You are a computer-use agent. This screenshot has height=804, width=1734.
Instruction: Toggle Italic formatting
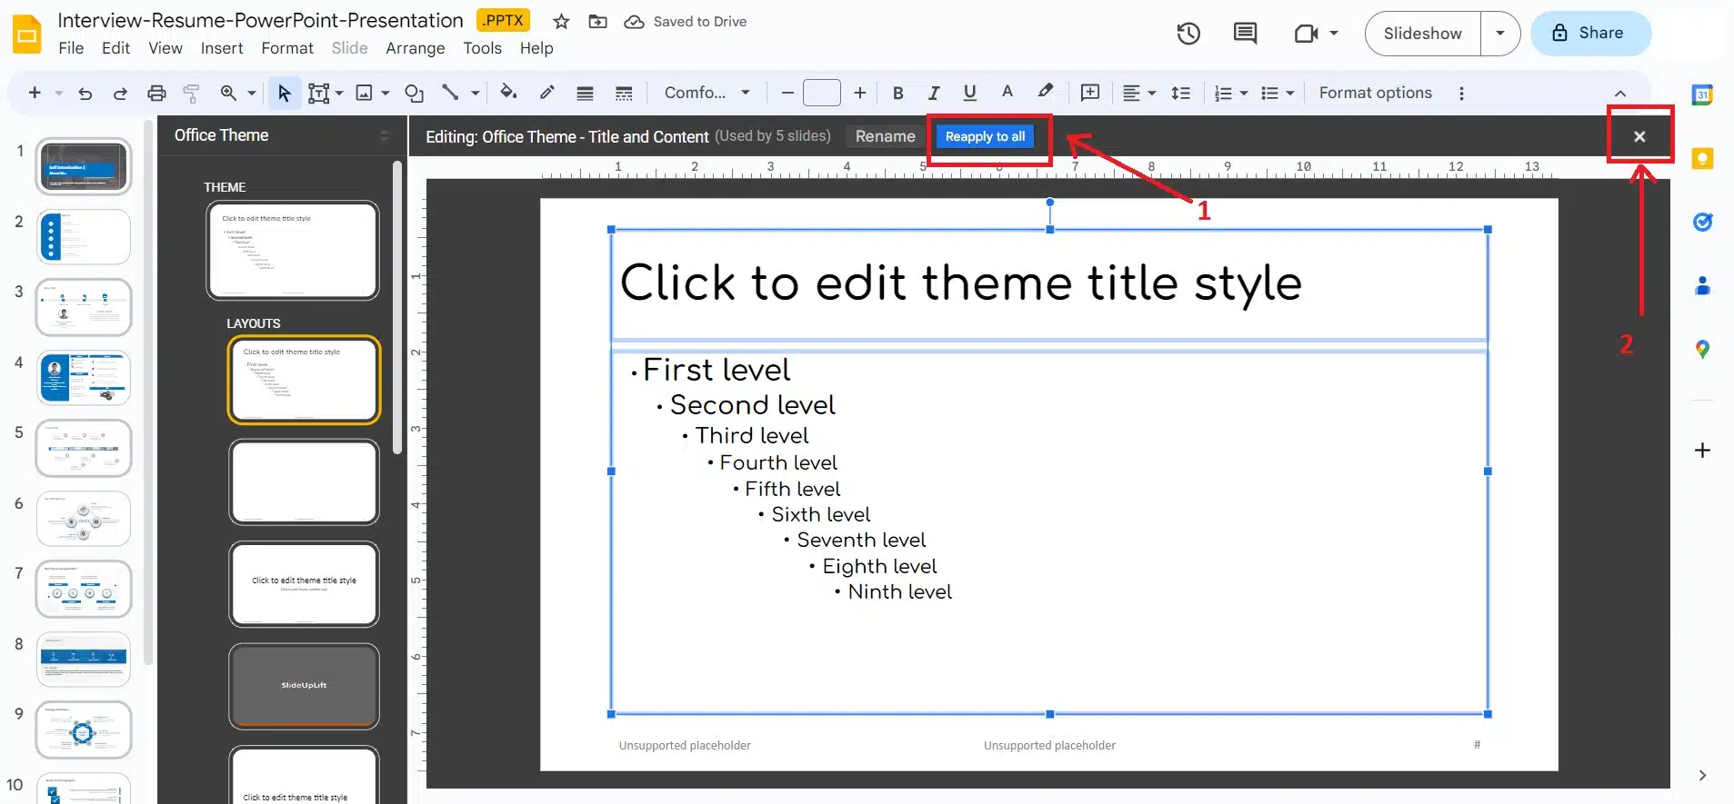(933, 93)
